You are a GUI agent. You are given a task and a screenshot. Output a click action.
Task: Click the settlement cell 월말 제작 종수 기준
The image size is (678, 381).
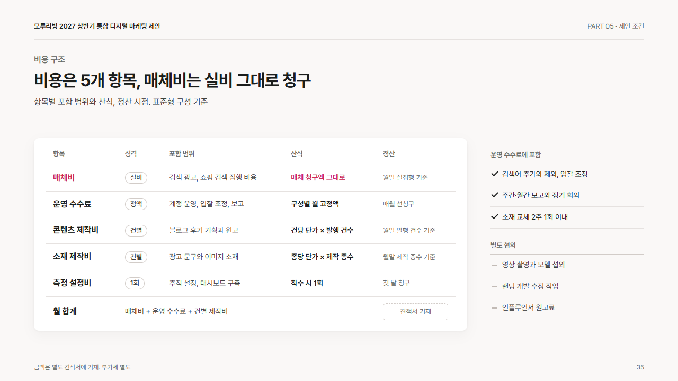[409, 257]
